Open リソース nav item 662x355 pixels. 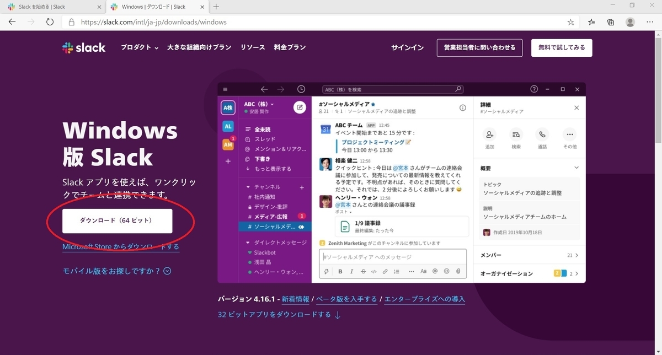(x=253, y=47)
